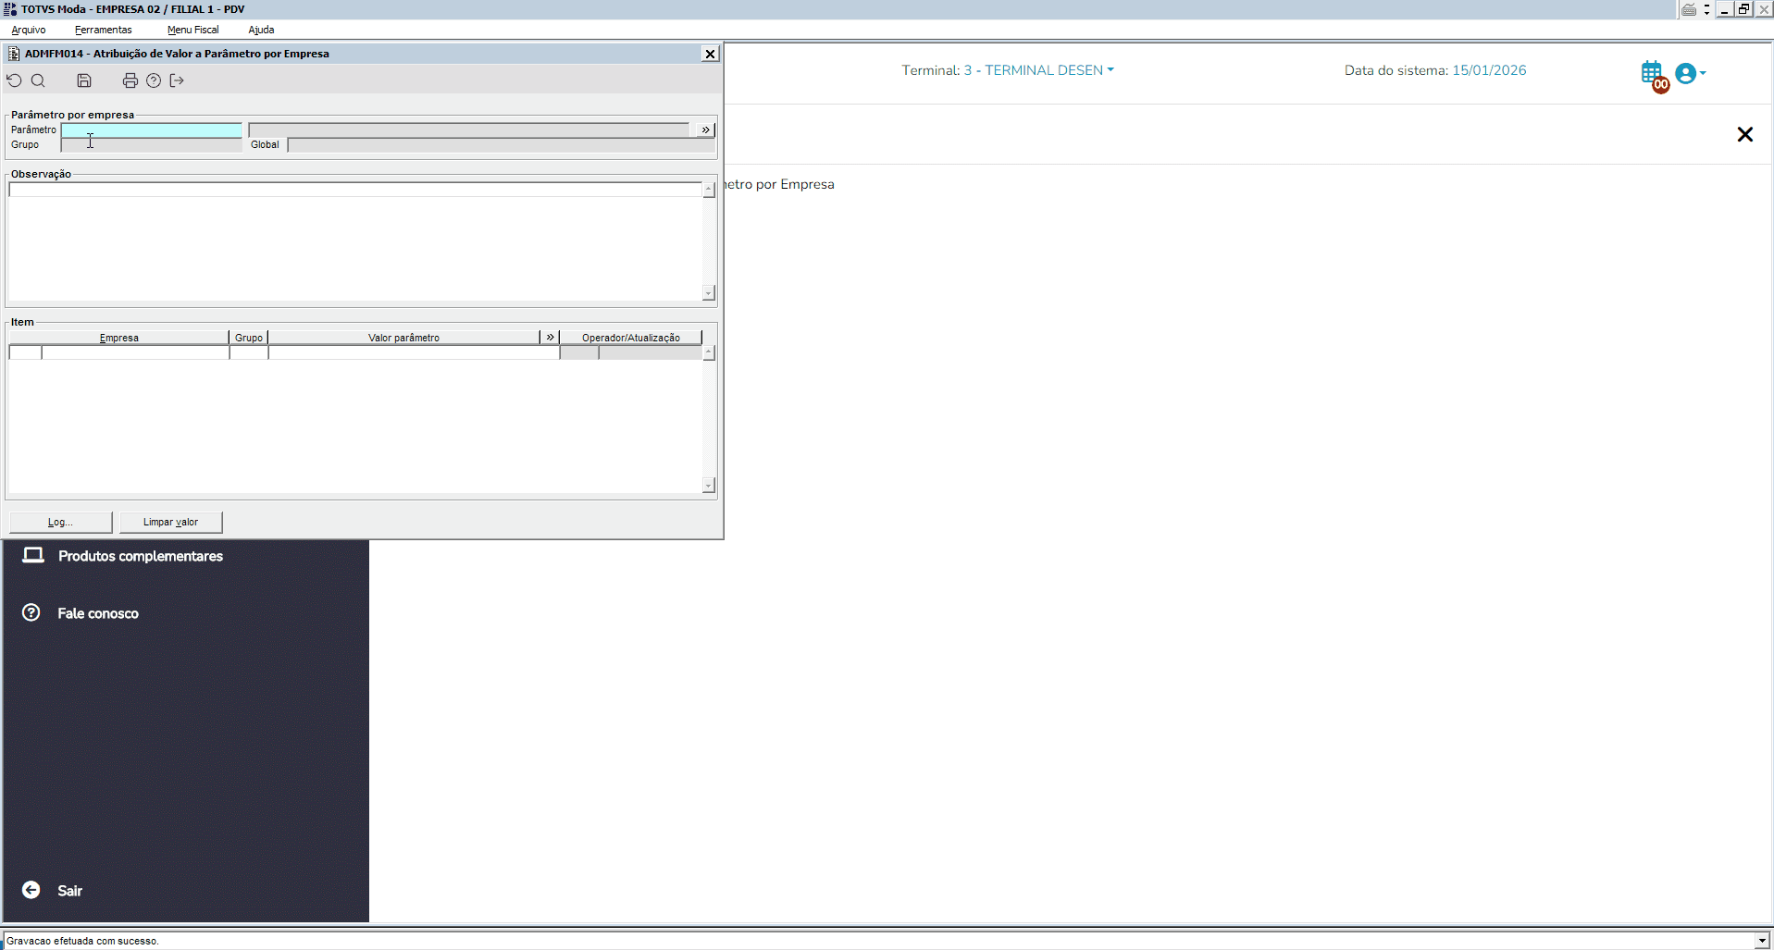Click the Empresa column header

(119, 338)
